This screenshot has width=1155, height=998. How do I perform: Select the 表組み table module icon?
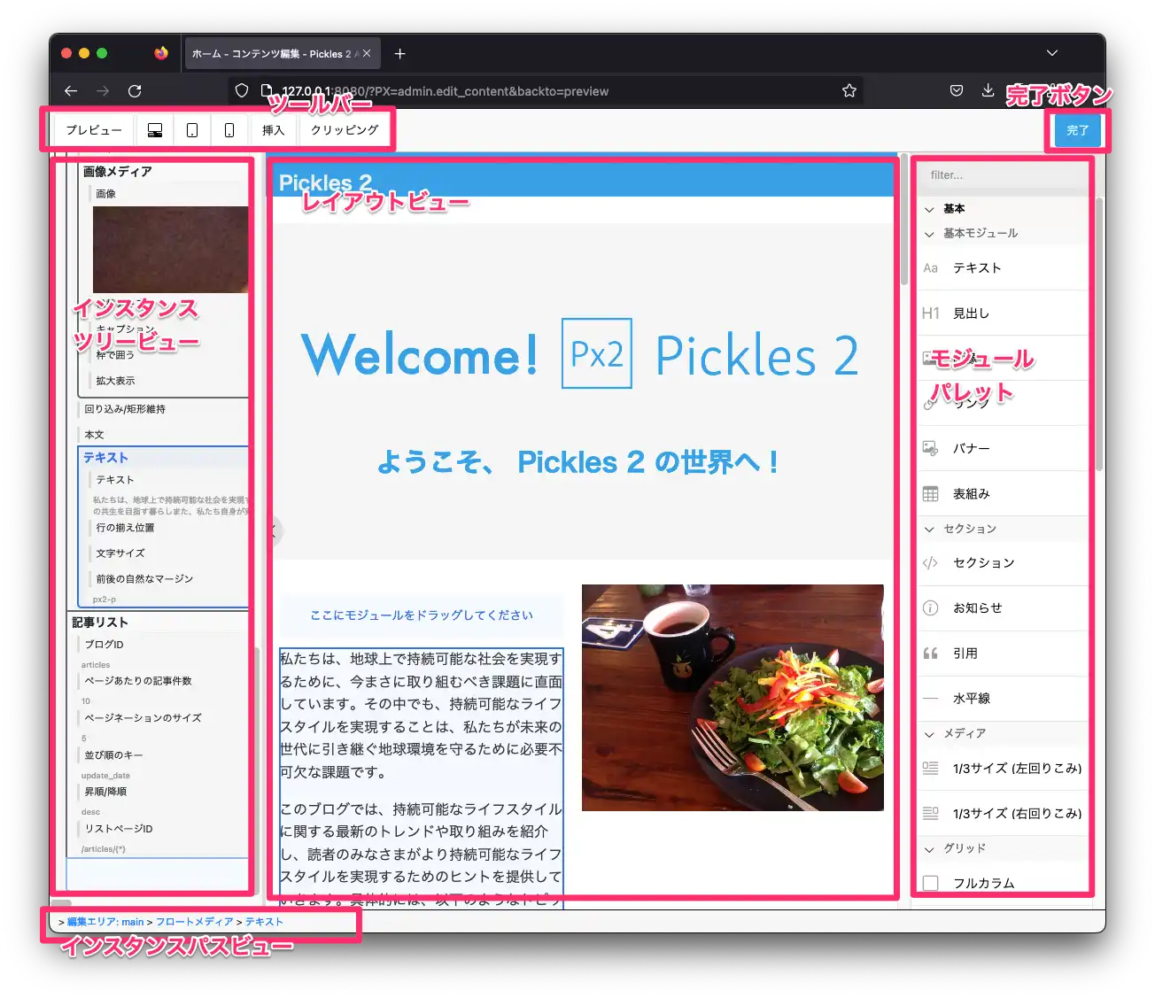tap(930, 494)
